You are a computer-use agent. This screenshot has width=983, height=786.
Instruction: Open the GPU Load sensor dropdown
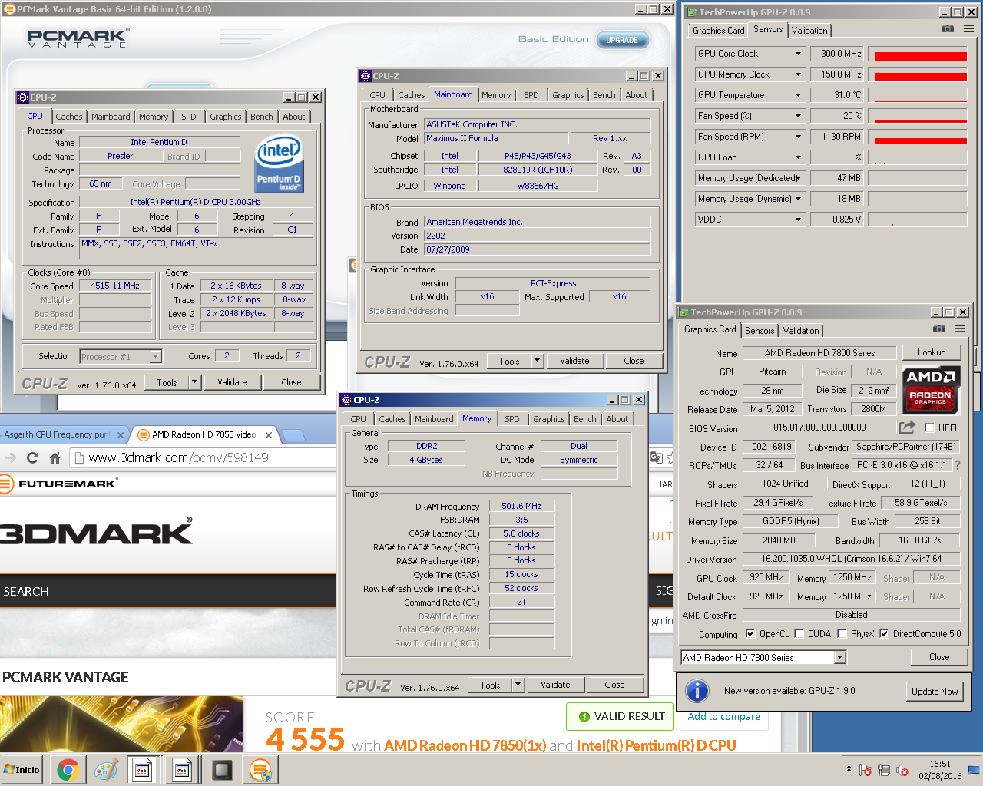tap(798, 157)
